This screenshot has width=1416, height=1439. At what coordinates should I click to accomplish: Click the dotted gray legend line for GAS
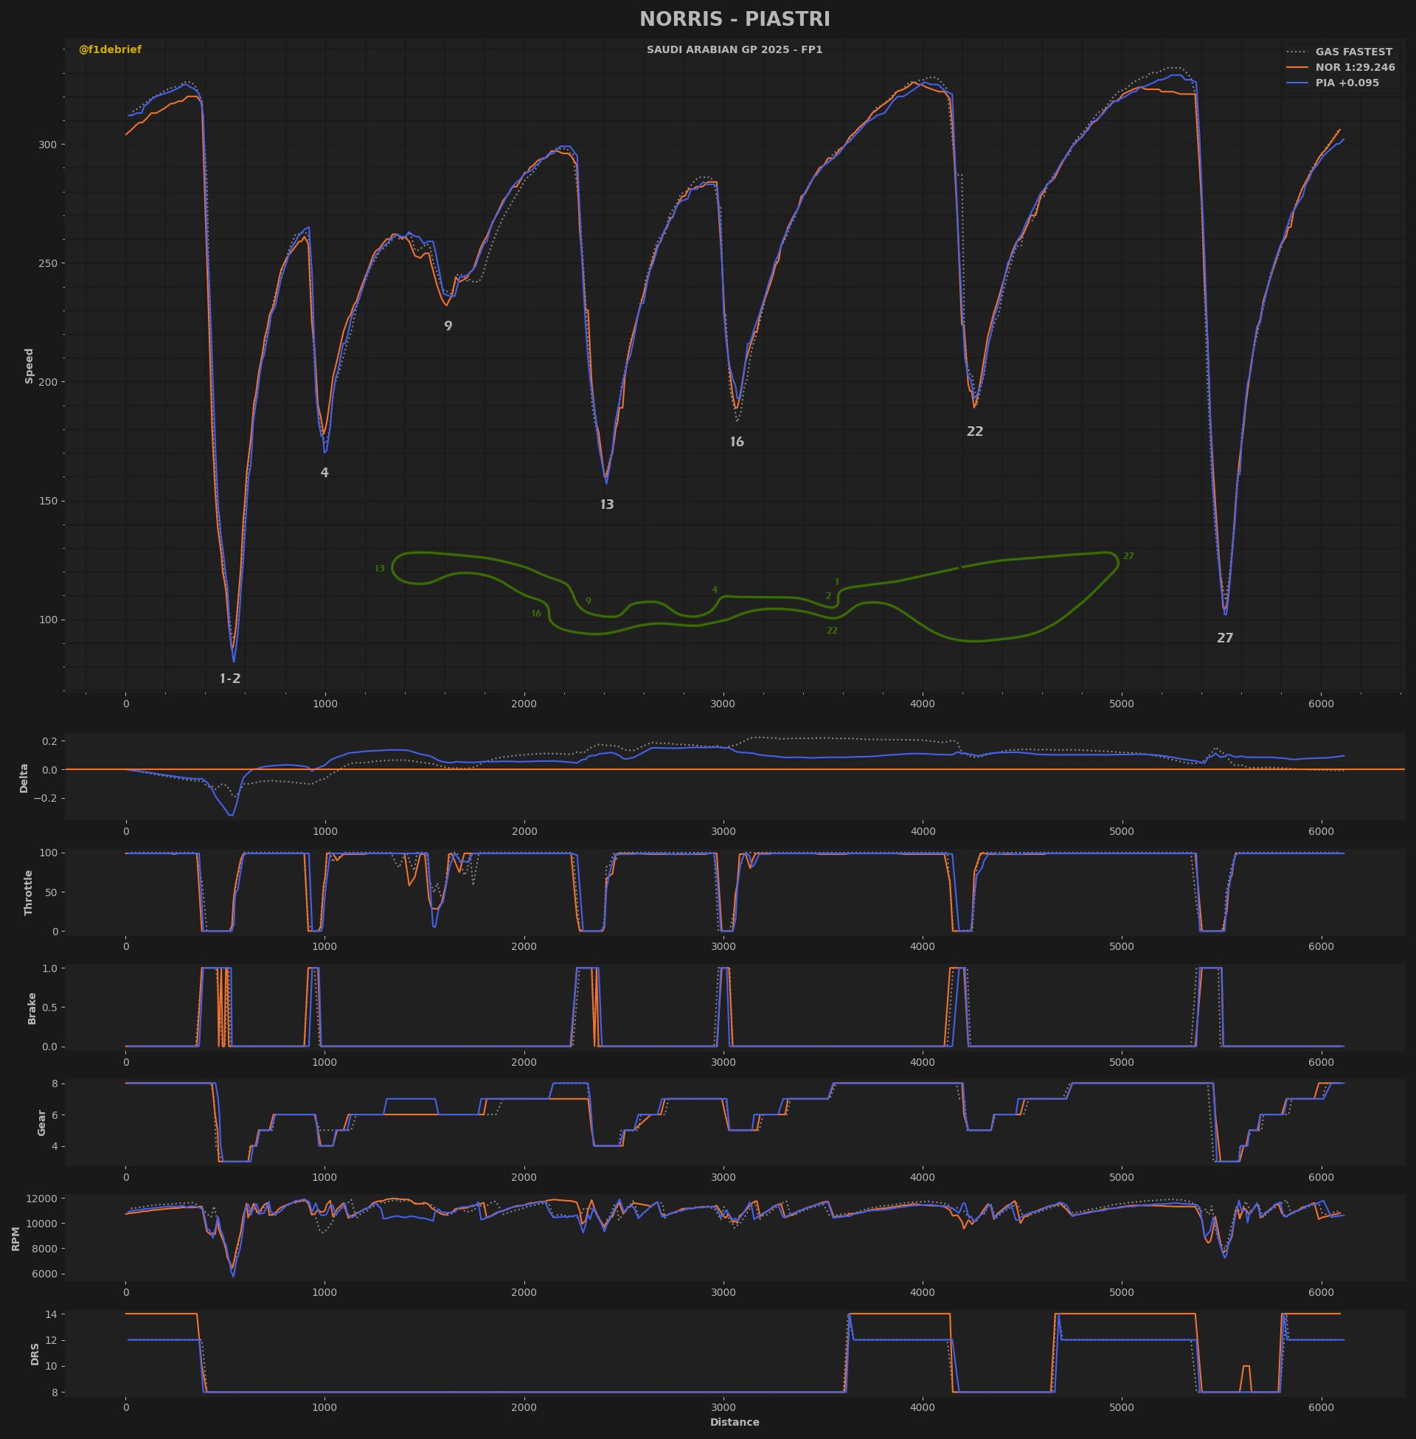pyautogui.click(x=1297, y=52)
